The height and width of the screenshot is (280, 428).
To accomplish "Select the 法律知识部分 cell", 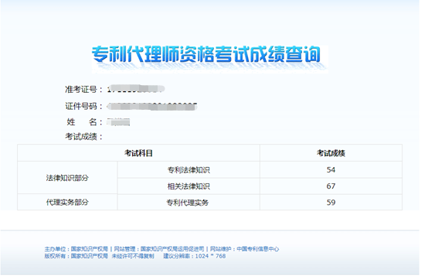I will pos(67,178).
